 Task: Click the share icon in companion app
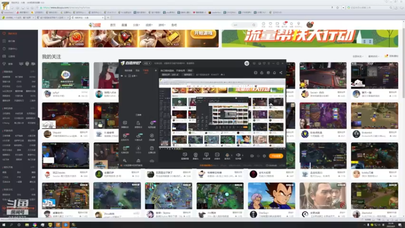coord(281,73)
